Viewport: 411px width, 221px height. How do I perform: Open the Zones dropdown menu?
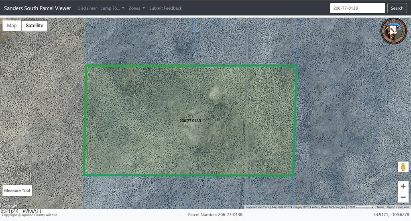(136, 8)
